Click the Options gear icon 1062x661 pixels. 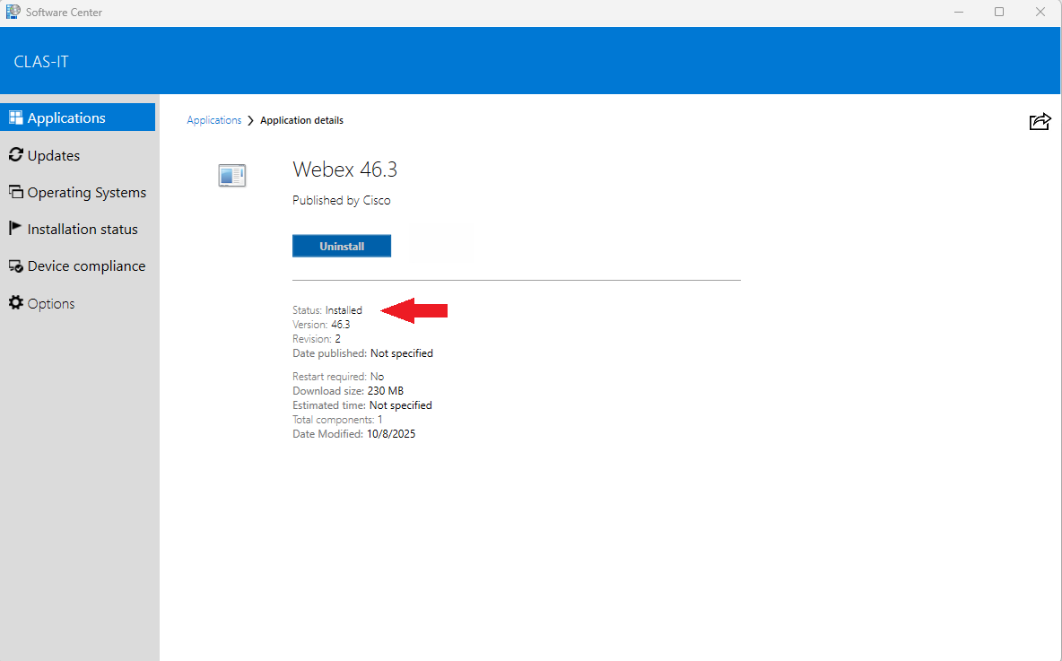click(15, 302)
